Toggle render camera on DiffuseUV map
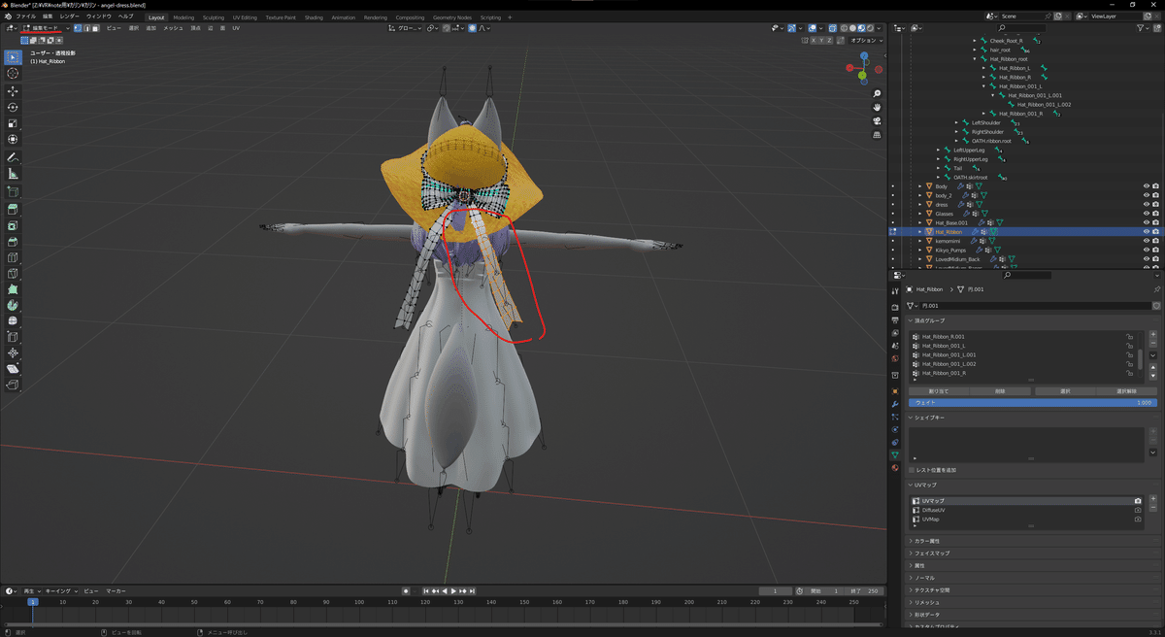1165x637 pixels. pos(1137,510)
